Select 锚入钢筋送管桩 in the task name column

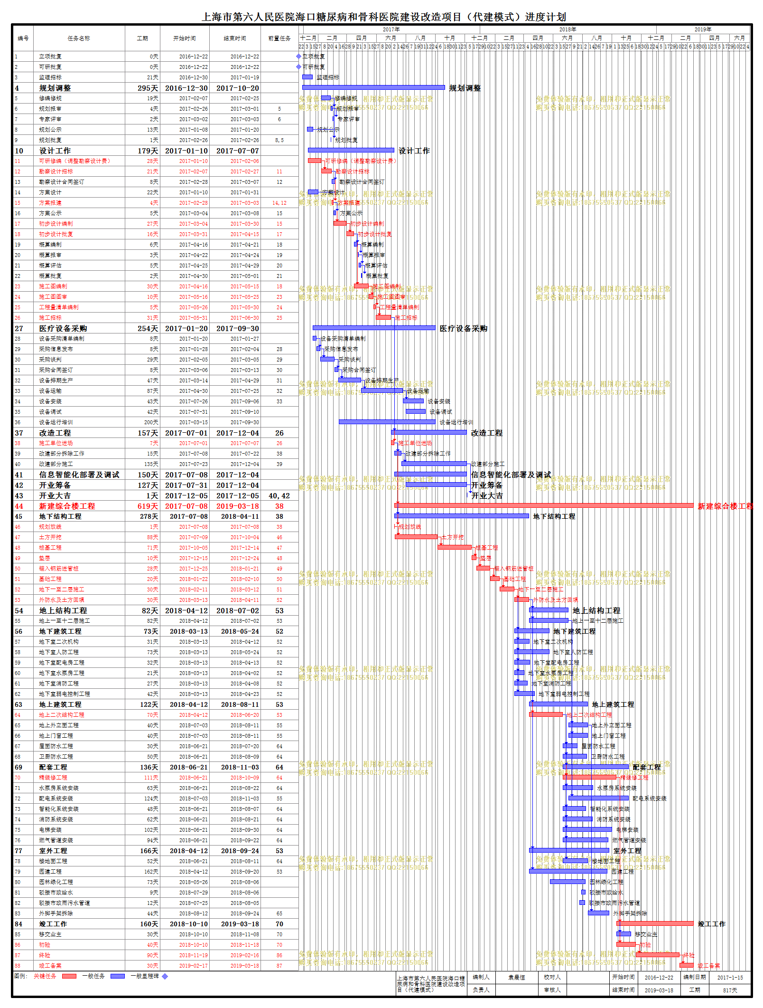(59, 569)
